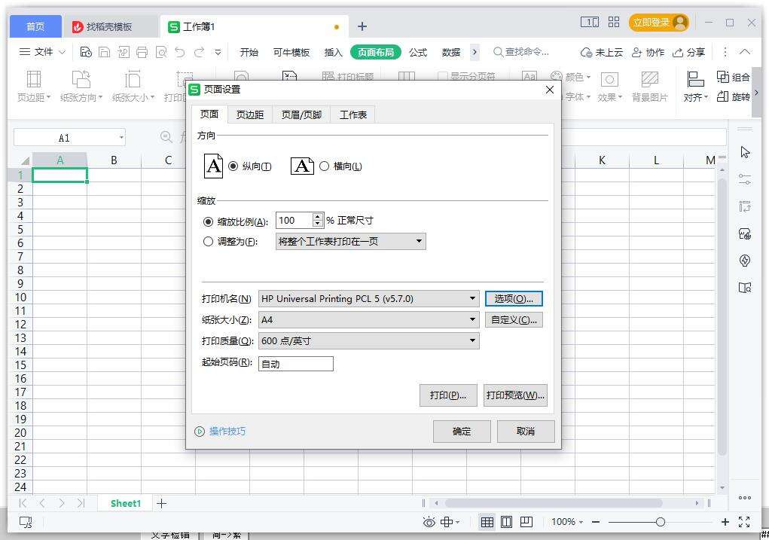Select the 缩放比例 (scaling) radio button

tap(209, 221)
